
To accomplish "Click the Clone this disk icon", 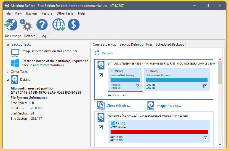I will (101, 105).
